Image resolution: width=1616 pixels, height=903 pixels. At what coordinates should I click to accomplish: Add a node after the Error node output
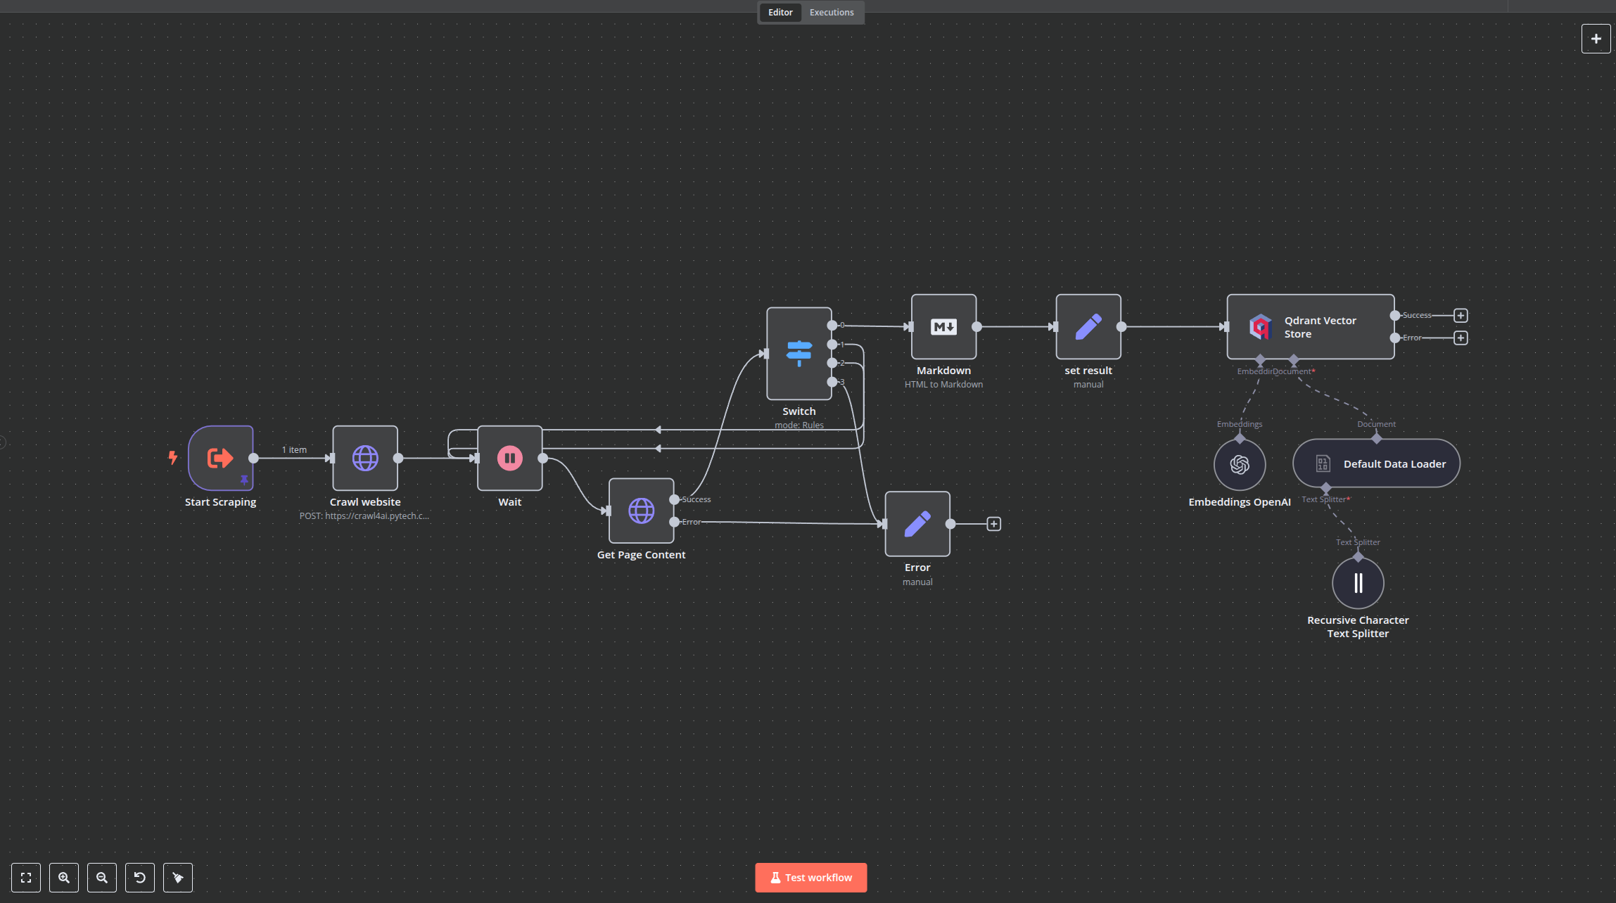click(x=993, y=523)
